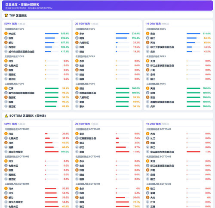Click the blue progress bar in the 956.4% row

[x=52, y=34]
